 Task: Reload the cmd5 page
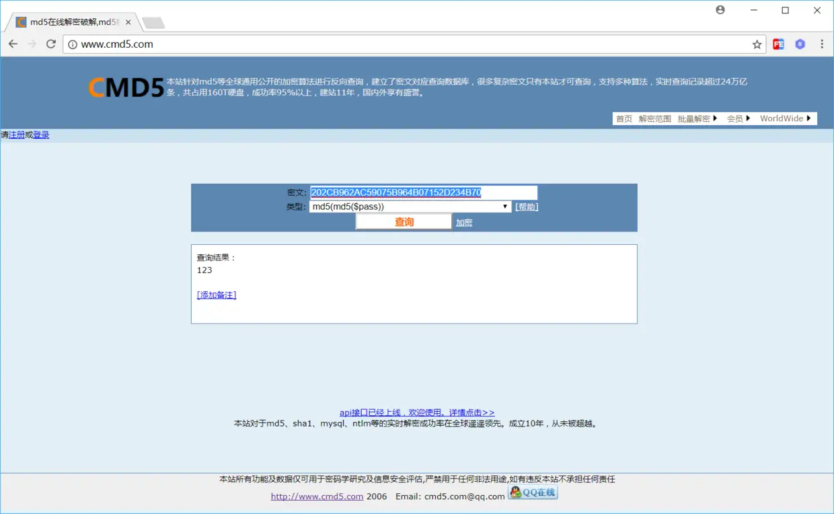coord(50,44)
